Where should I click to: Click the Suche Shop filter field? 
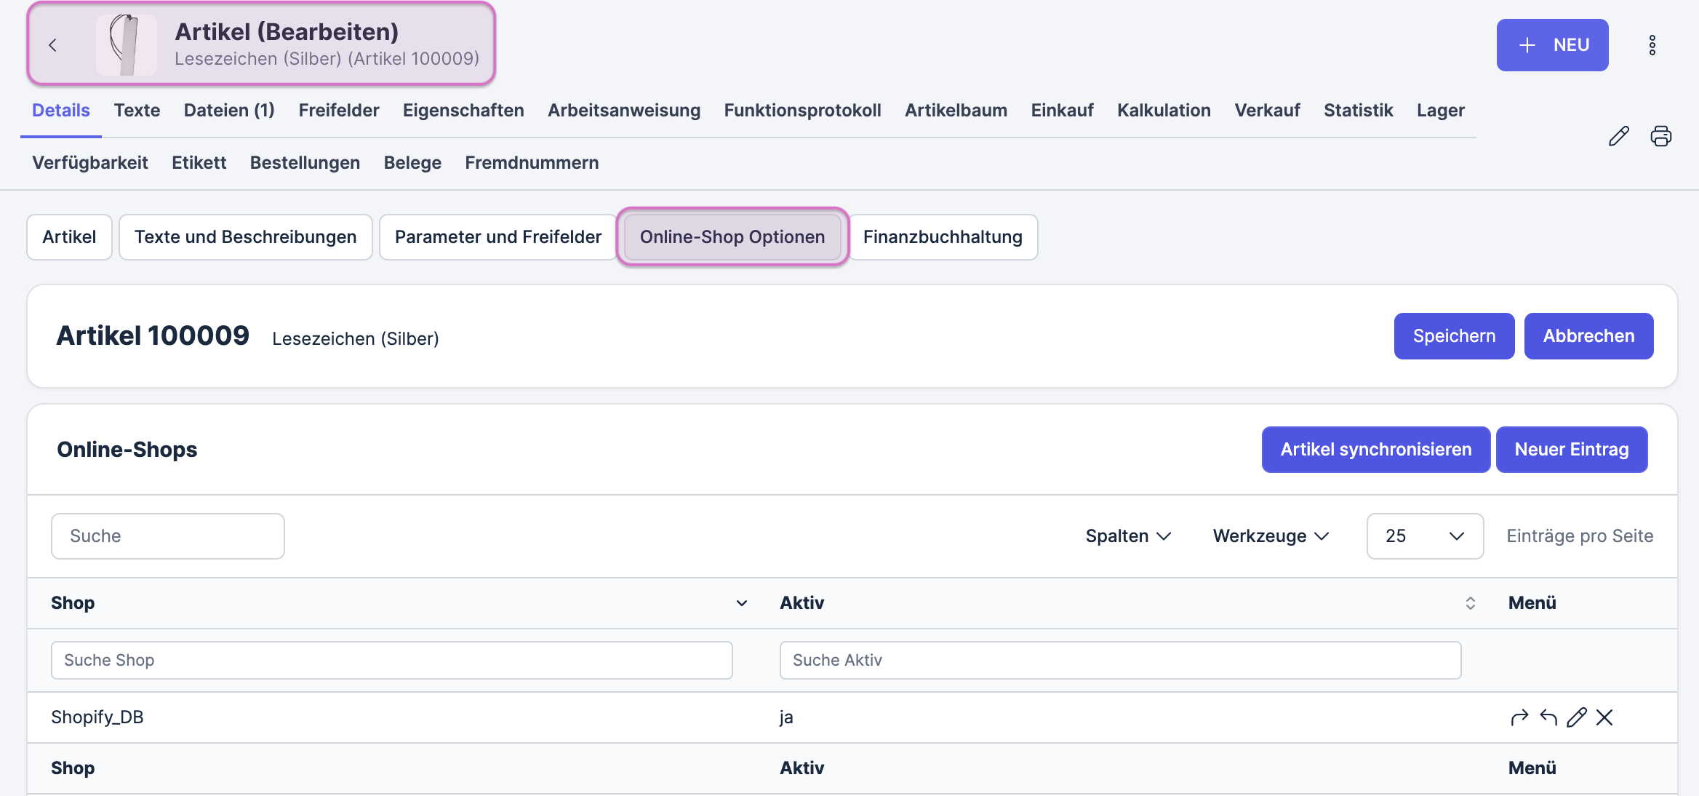(x=391, y=660)
